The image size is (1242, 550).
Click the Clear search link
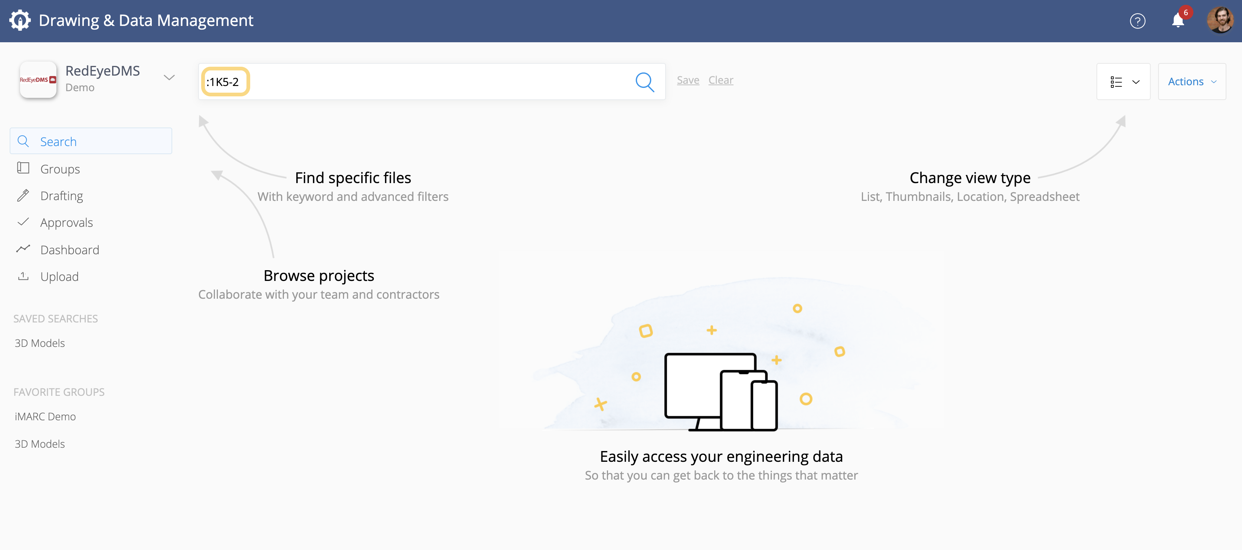pyautogui.click(x=720, y=80)
